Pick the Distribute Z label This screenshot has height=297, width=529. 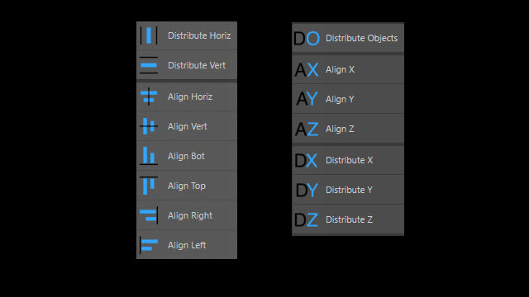click(349, 219)
